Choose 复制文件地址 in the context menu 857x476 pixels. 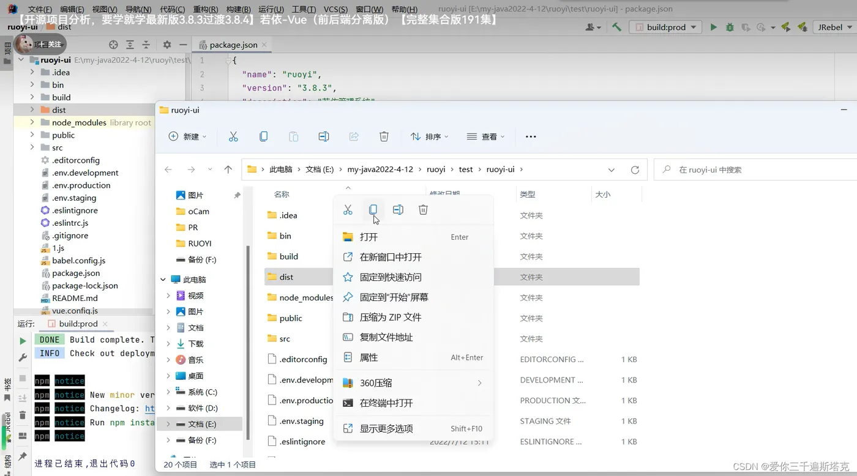[x=414, y=337]
